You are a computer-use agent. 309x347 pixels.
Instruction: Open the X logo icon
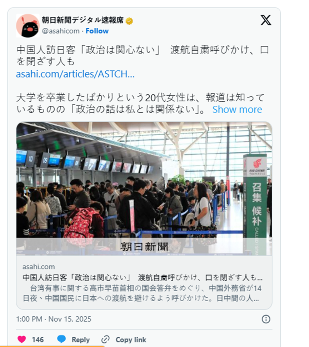click(x=266, y=20)
